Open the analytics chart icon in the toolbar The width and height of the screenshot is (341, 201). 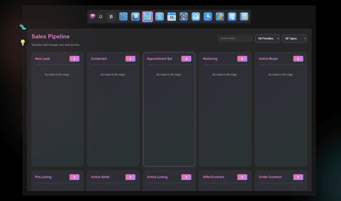(x=123, y=17)
